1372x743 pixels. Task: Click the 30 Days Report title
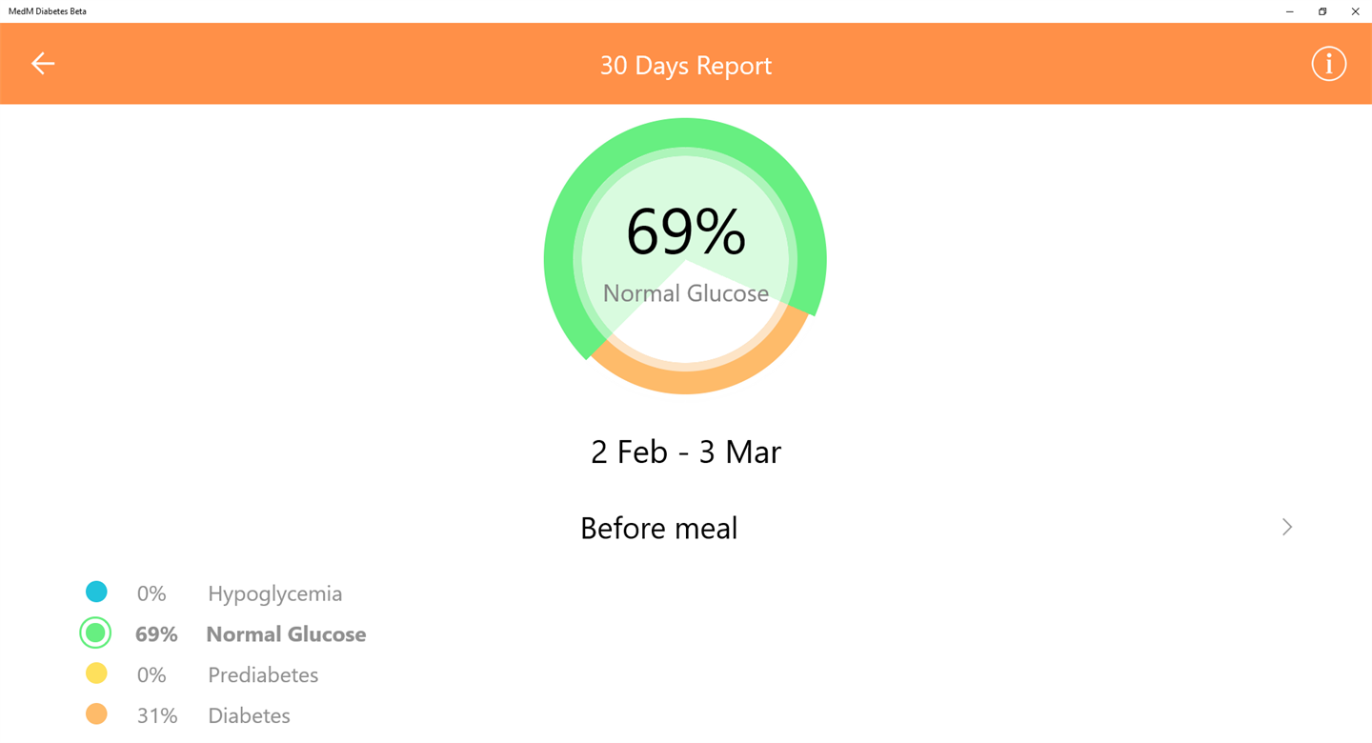[685, 65]
